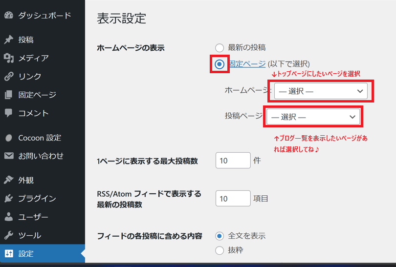
Task: Select the 最新の投稿 radio button
Action: tap(220, 48)
